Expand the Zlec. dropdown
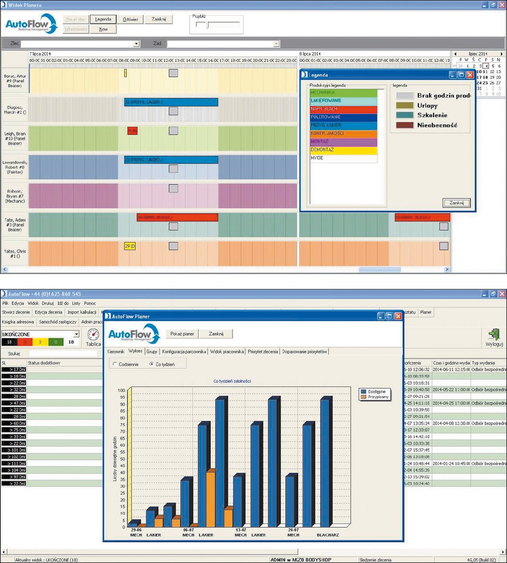Viewport: 507px width, 563px height. [x=136, y=44]
